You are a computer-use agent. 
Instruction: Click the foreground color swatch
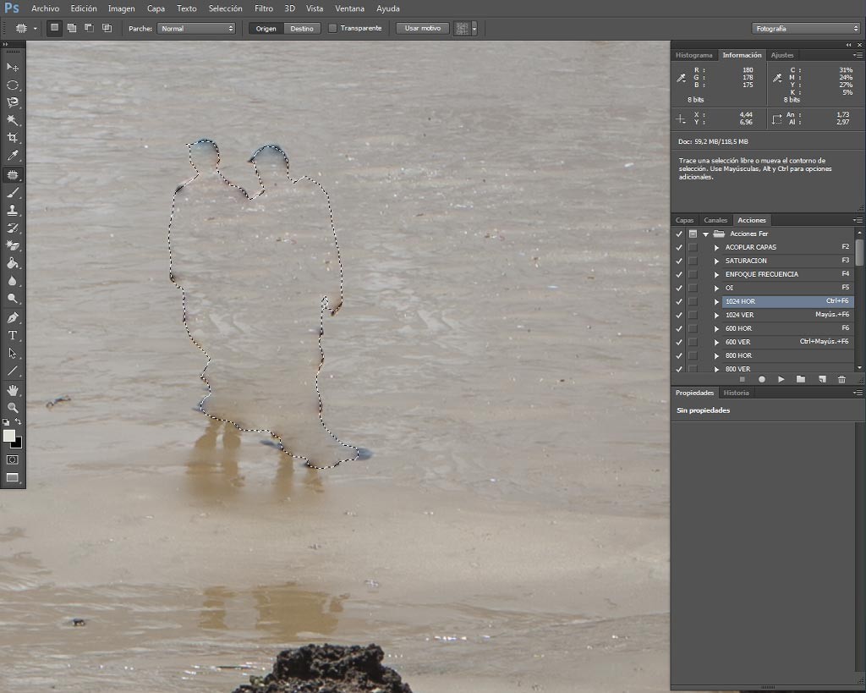coord(8,436)
